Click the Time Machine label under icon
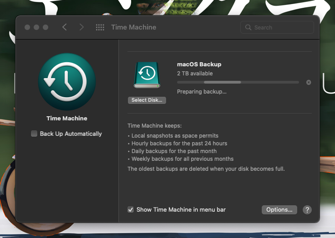The height and width of the screenshot is (238, 335). 67,119
